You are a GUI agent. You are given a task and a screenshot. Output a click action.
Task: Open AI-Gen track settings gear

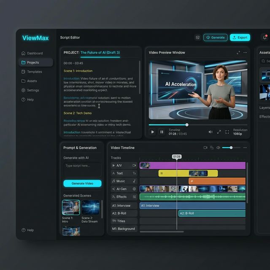(x=134, y=189)
